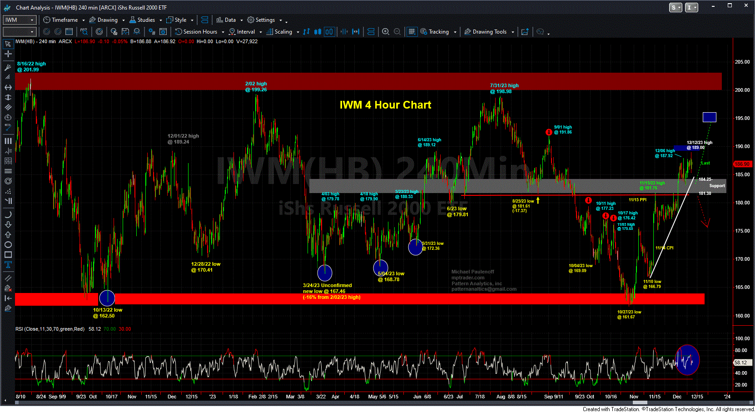
Task: Expand the Drawing Tools dropdown arrow
Action: [x=512, y=32]
